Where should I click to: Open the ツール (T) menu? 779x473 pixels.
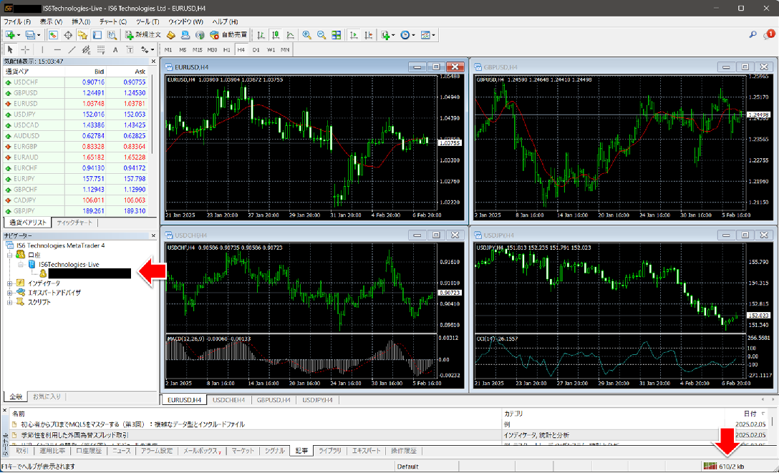pos(147,22)
